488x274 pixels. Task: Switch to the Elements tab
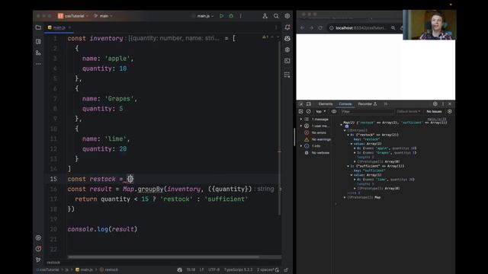pyautogui.click(x=326, y=104)
